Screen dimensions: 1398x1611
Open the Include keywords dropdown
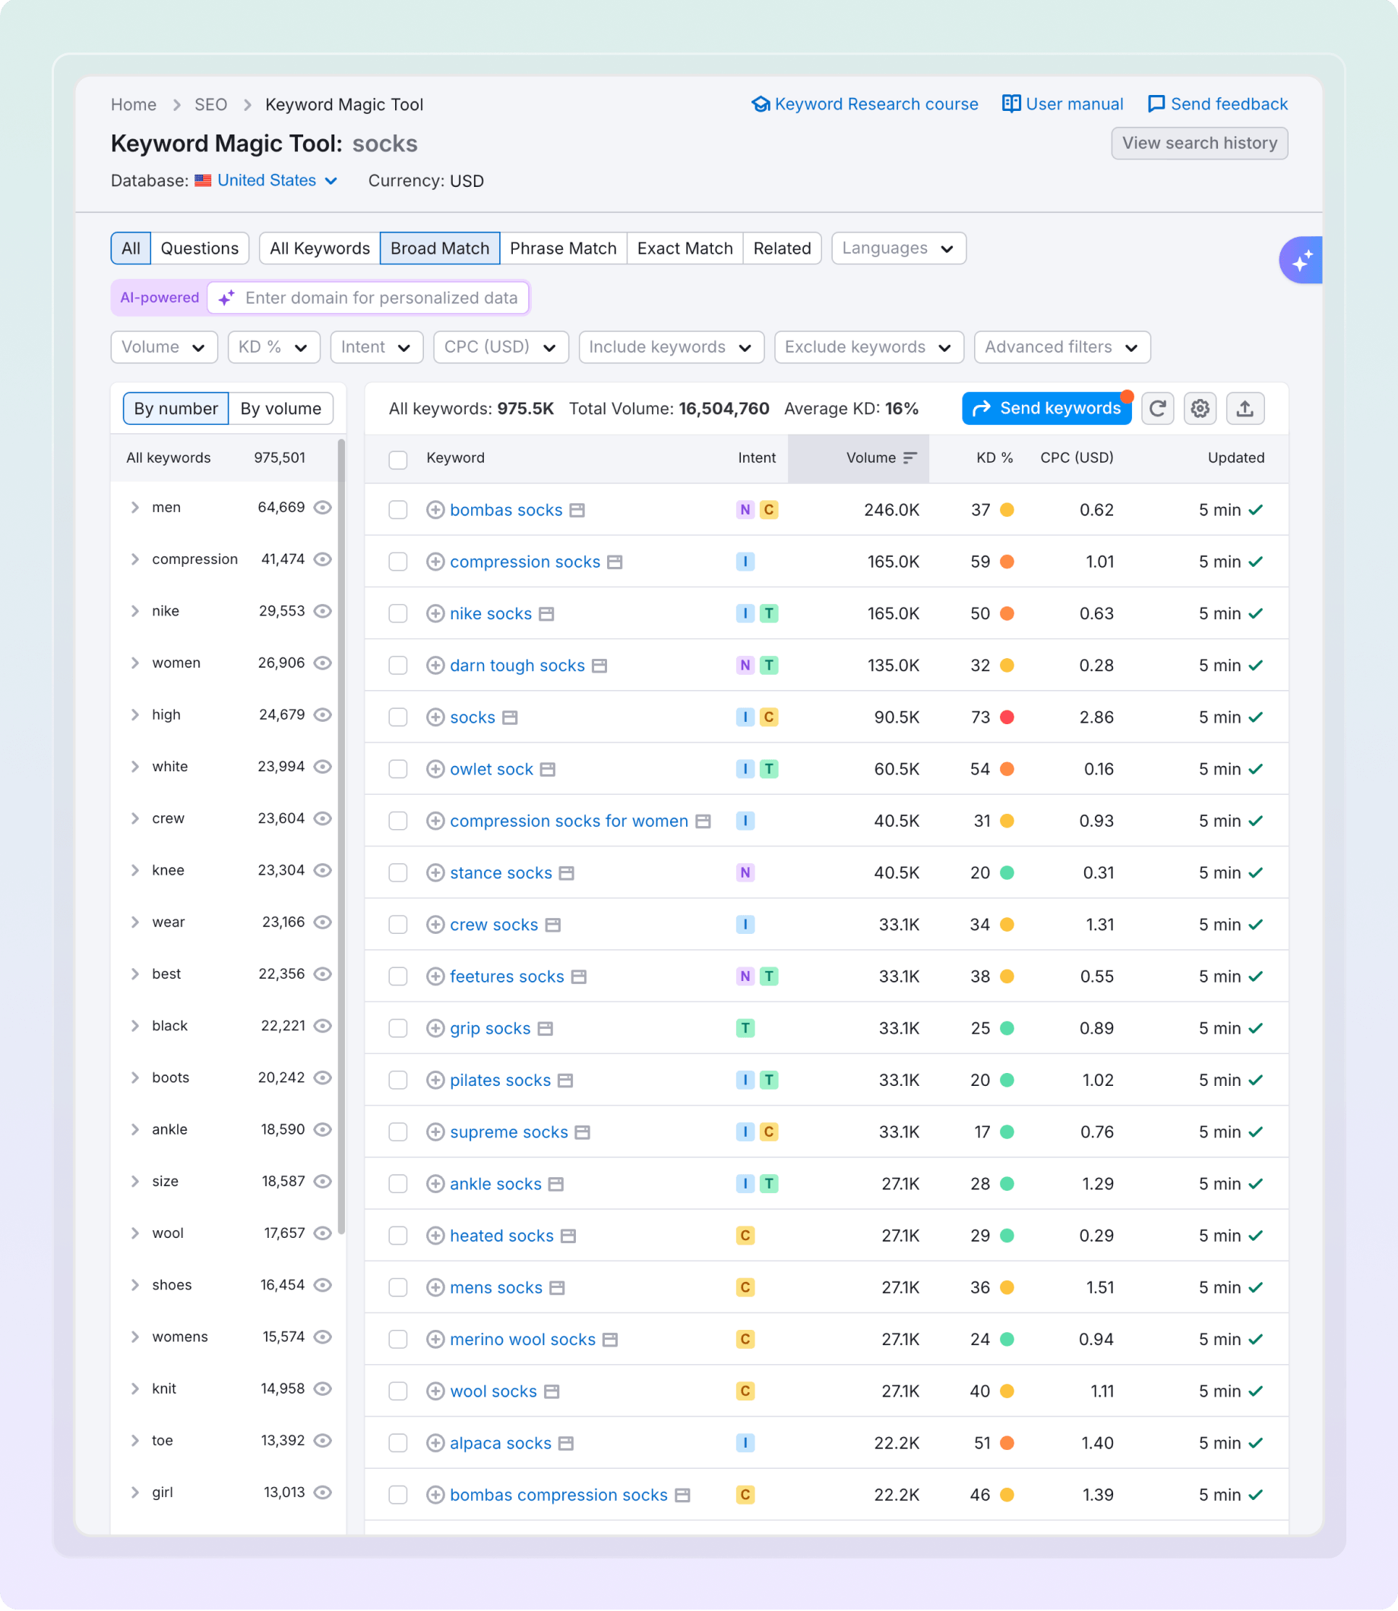point(671,347)
